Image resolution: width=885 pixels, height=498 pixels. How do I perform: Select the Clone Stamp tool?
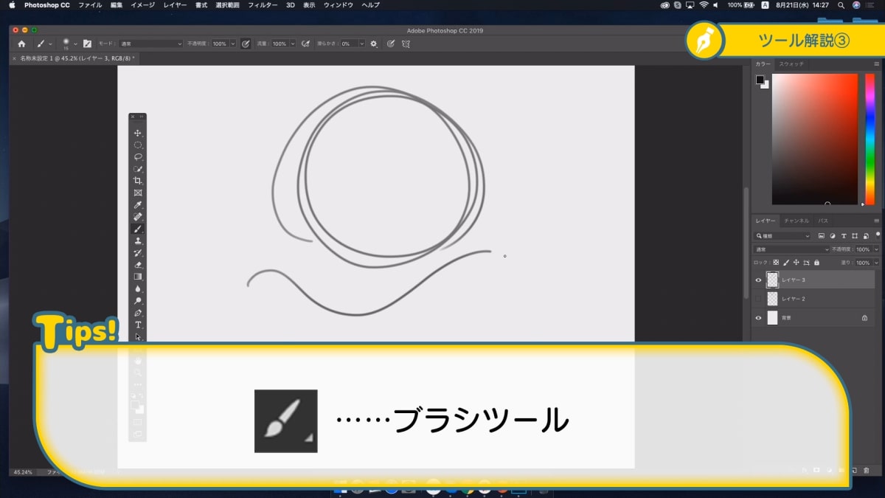click(138, 241)
